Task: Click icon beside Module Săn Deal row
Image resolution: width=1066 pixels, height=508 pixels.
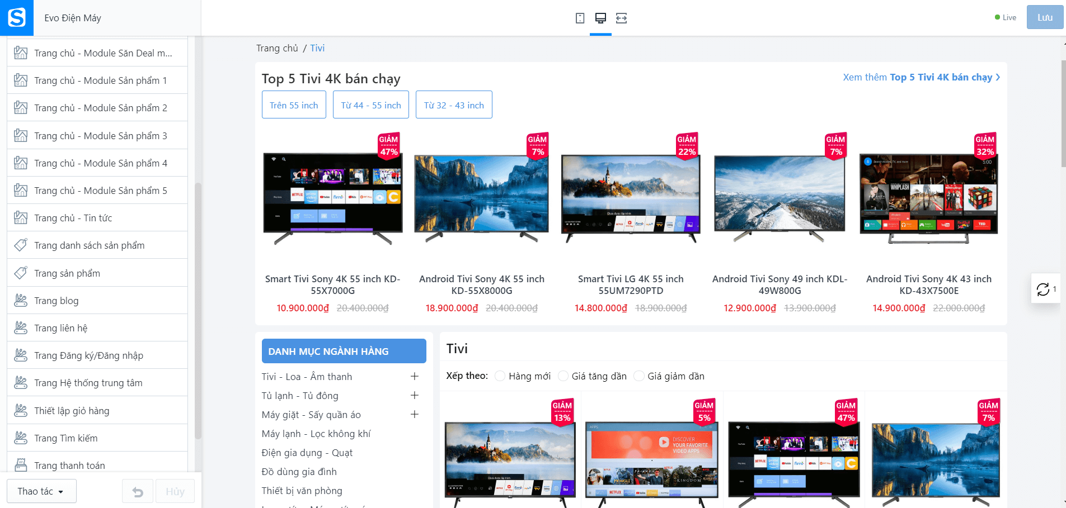Action: click(21, 53)
